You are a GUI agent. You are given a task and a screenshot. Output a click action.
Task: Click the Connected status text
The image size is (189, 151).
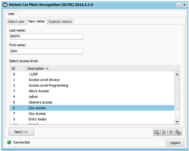(21, 142)
